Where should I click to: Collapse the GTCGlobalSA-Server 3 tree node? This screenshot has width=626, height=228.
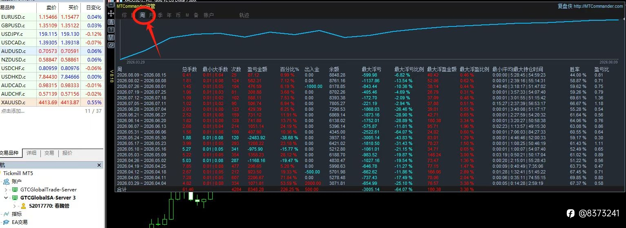(6, 198)
